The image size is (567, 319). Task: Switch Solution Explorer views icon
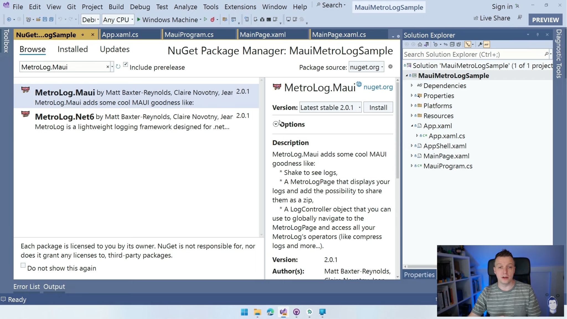click(426, 44)
